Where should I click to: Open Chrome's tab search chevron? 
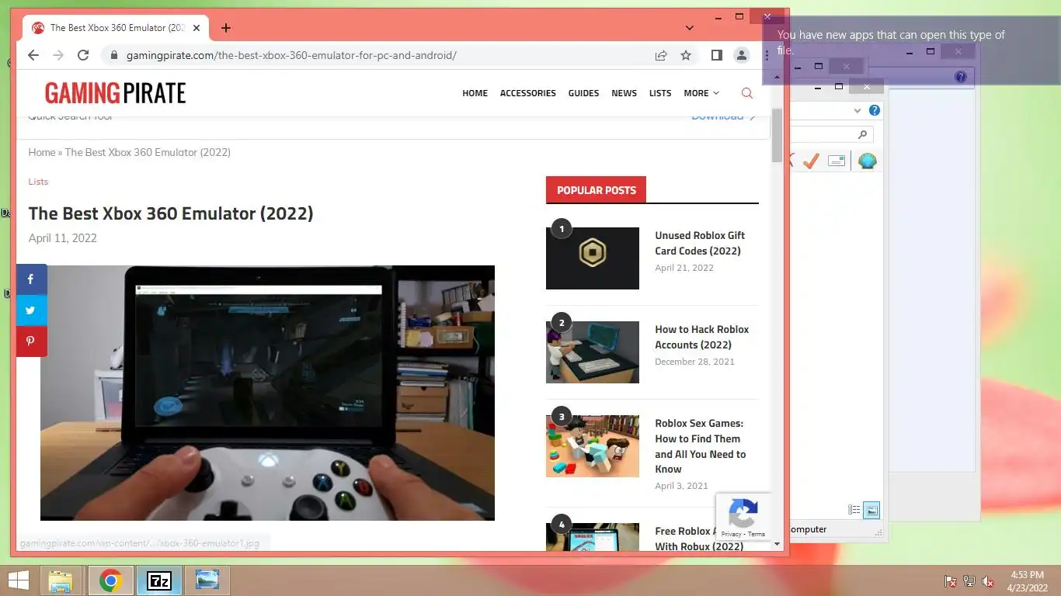689,28
